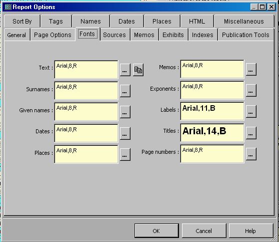Open font picker for Given names
This screenshot has height=242, width=279.
[x=125, y=112]
